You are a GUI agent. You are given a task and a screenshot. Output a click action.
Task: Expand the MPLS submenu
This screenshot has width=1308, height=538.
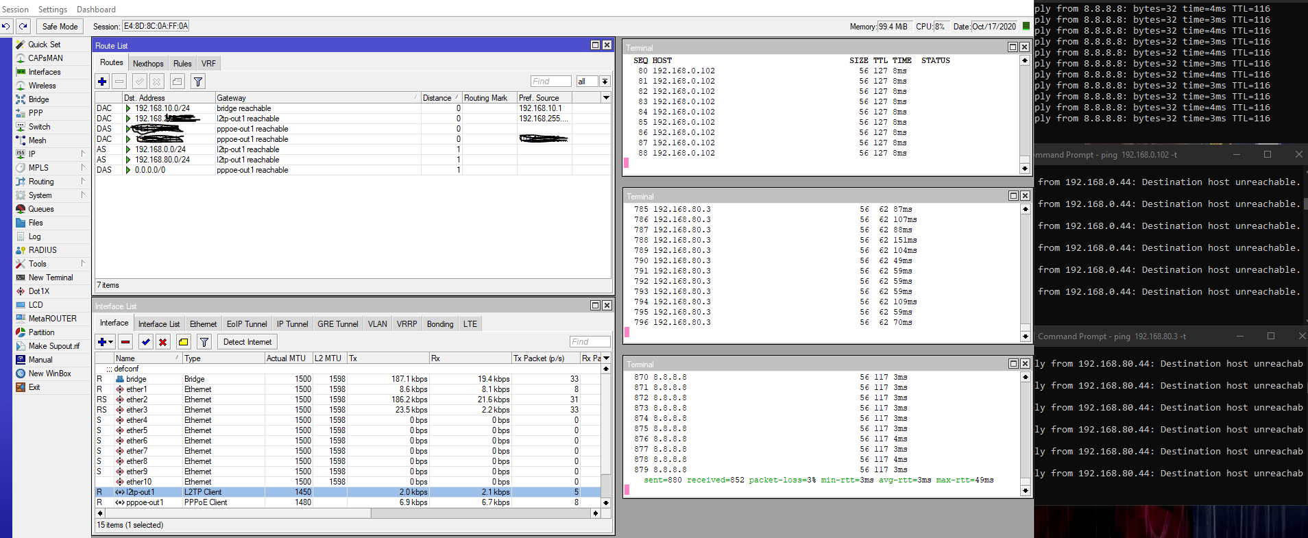pyautogui.click(x=83, y=168)
